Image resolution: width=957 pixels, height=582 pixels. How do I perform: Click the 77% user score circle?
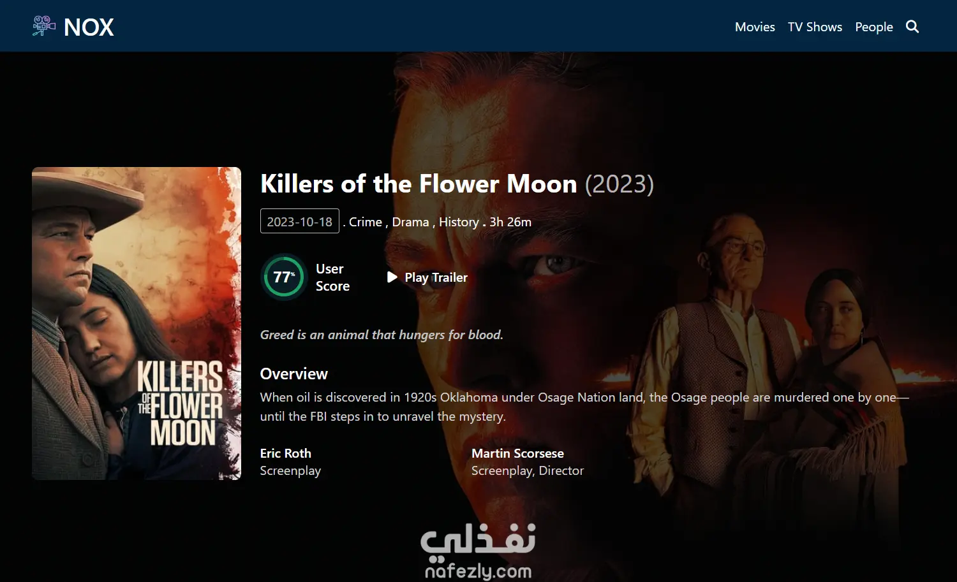click(284, 277)
